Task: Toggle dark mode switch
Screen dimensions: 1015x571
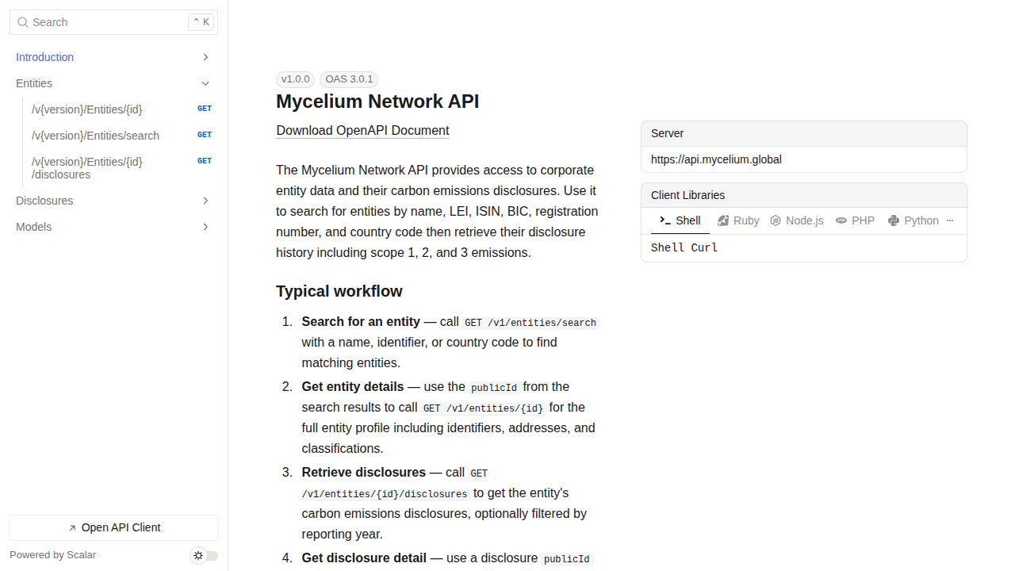Action: 205,555
